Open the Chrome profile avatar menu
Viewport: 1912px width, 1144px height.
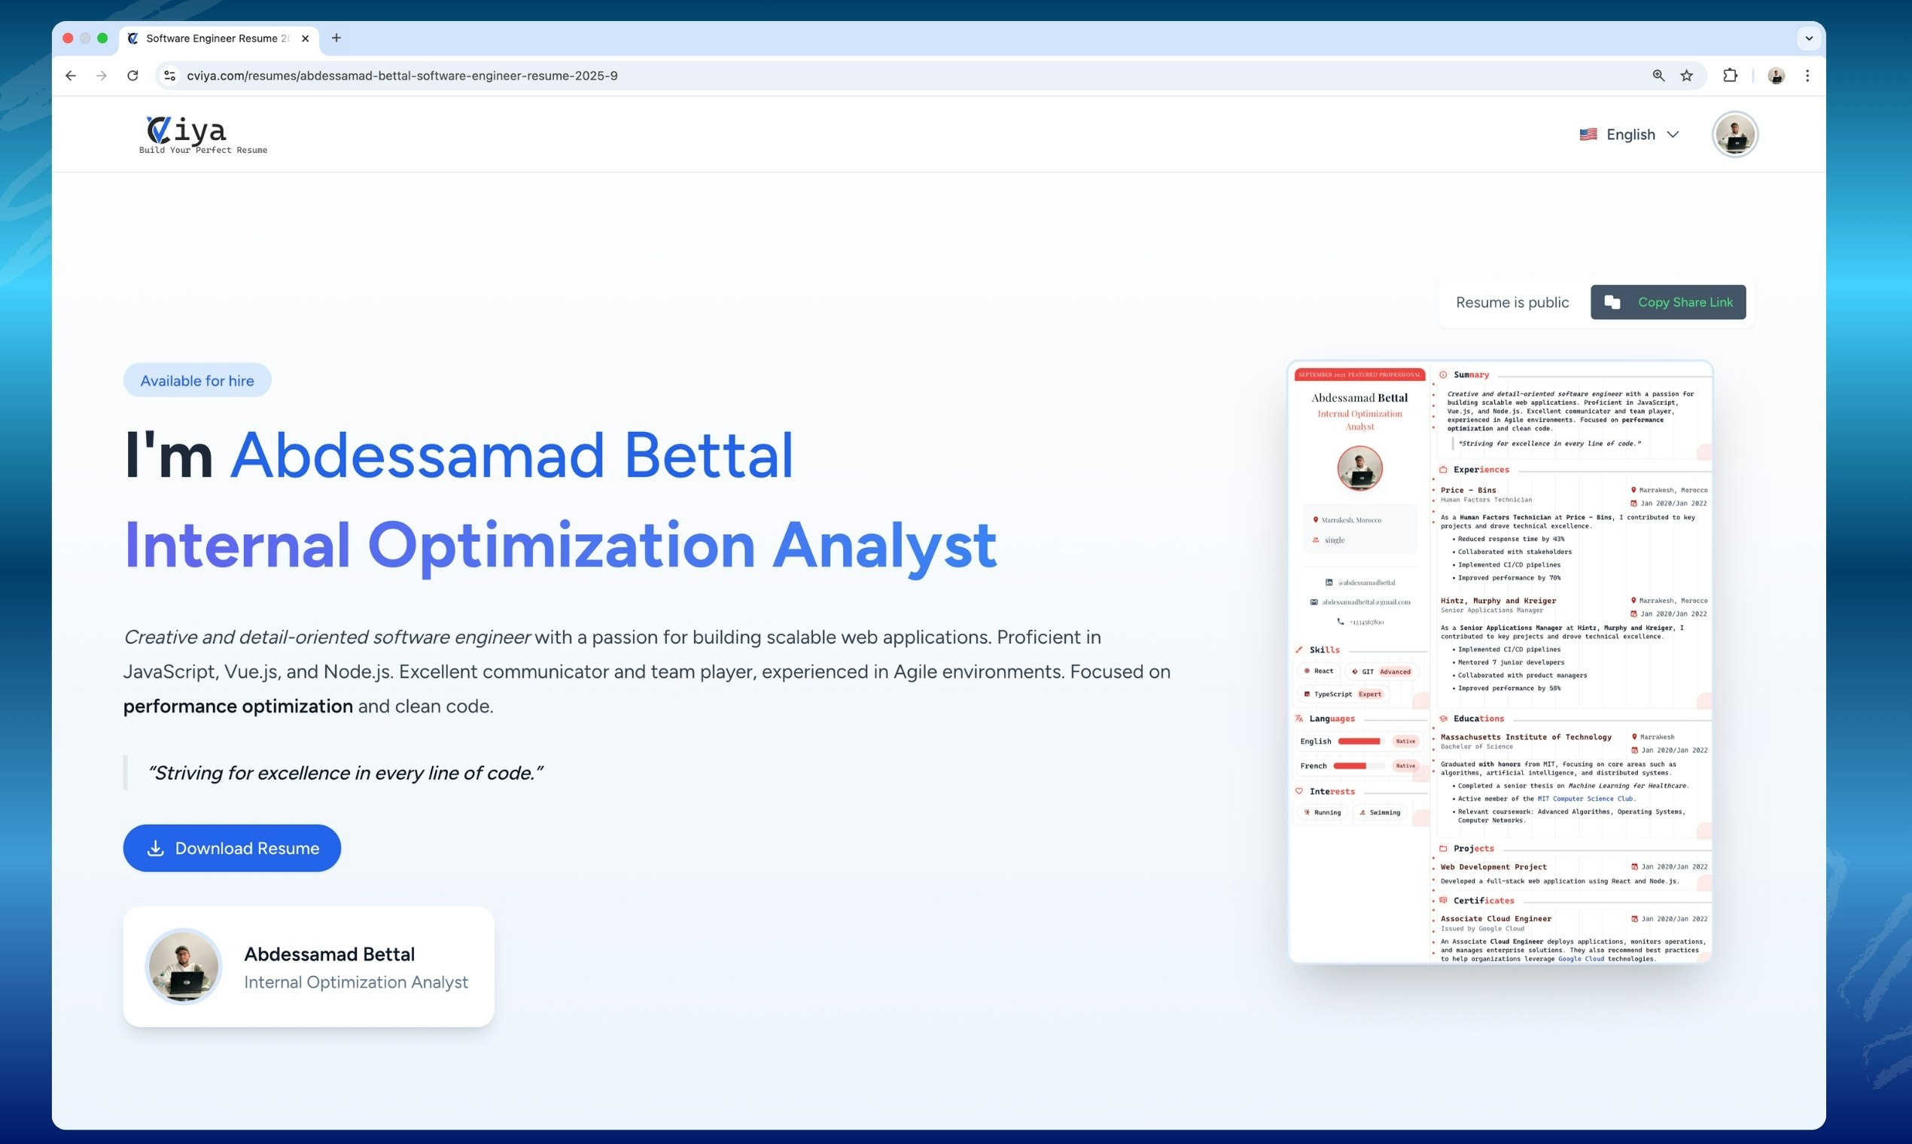[1776, 75]
